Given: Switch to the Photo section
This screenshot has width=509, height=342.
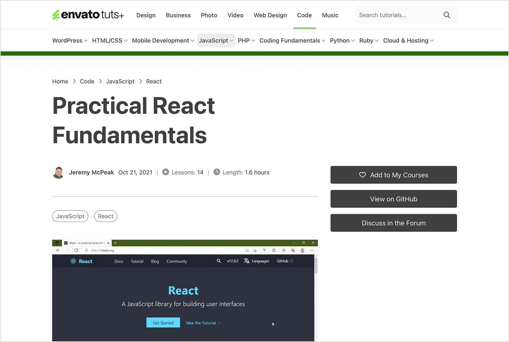Looking at the screenshot, I should (x=209, y=15).
